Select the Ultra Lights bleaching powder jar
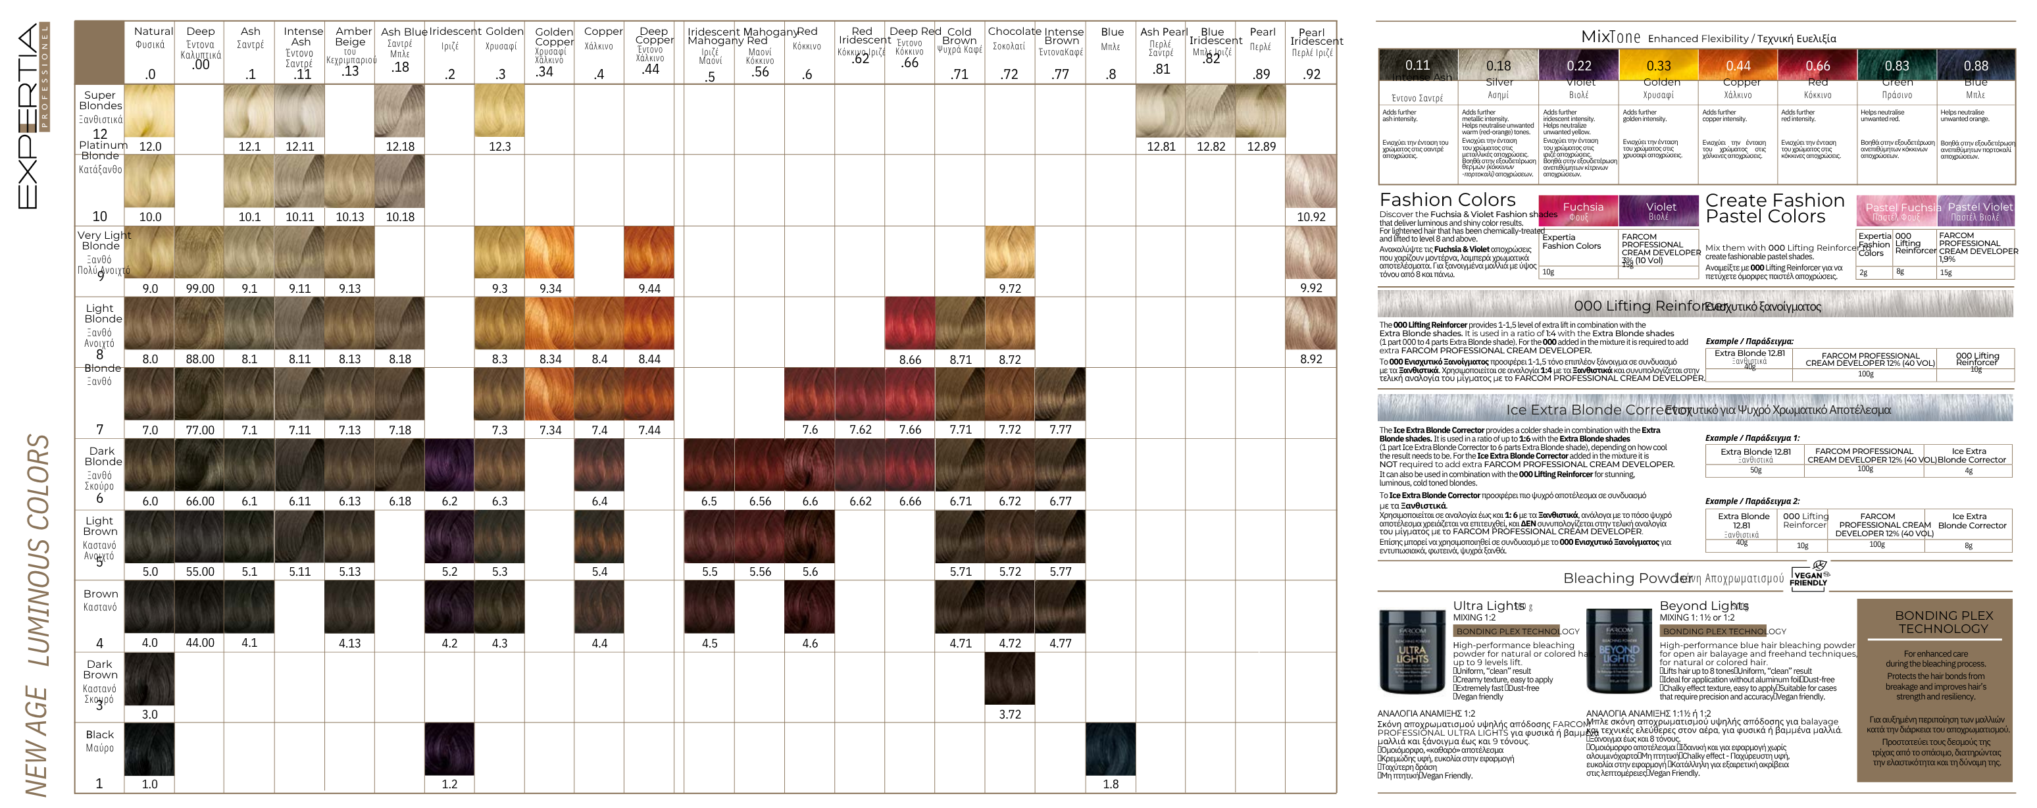Viewport: 2037px width, 808px height. (1413, 651)
